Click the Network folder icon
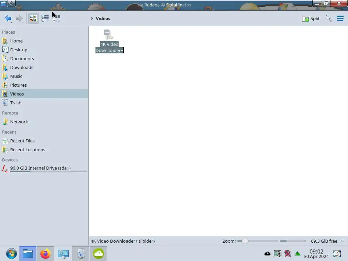This screenshot has height=261, width=348. pyautogui.click(x=5, y=122)
